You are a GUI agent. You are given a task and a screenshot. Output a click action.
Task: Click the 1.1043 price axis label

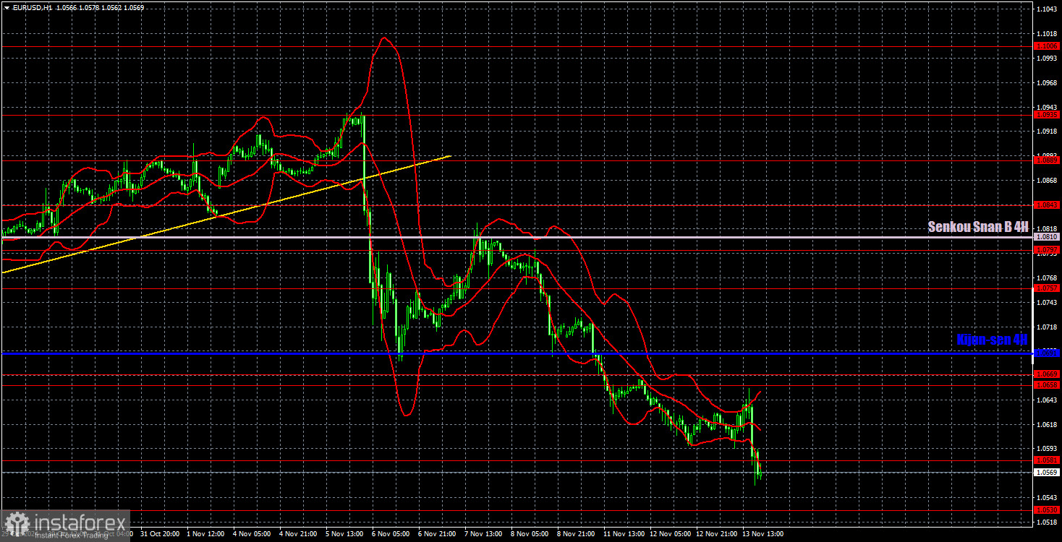[1047, 9]
